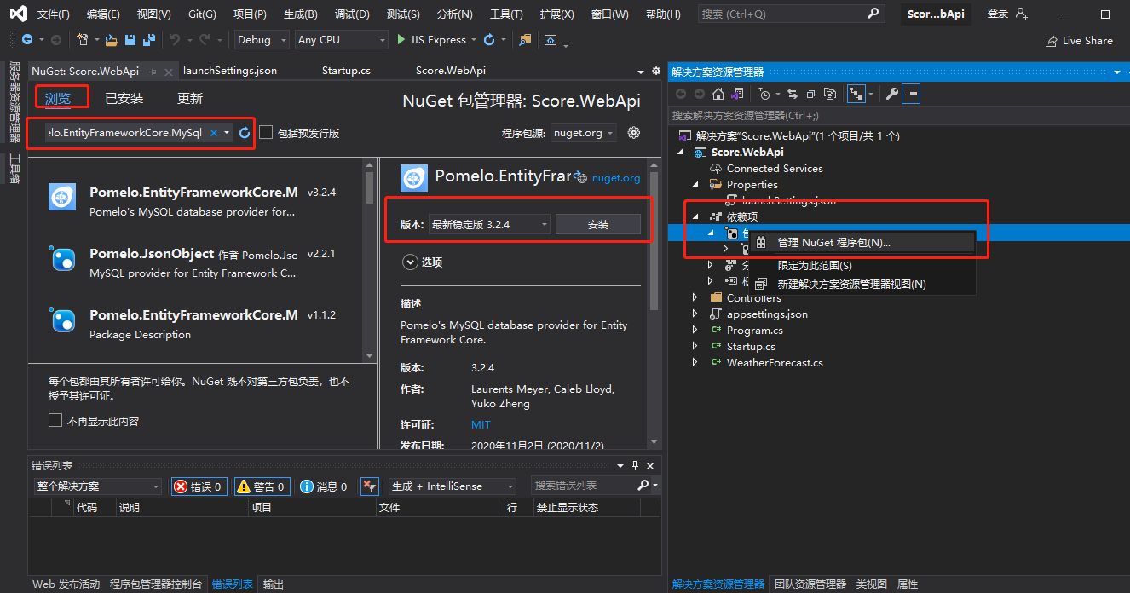Click the new project toolbar icon
This screenshot has height=593, width=1130.
(83, 40)
